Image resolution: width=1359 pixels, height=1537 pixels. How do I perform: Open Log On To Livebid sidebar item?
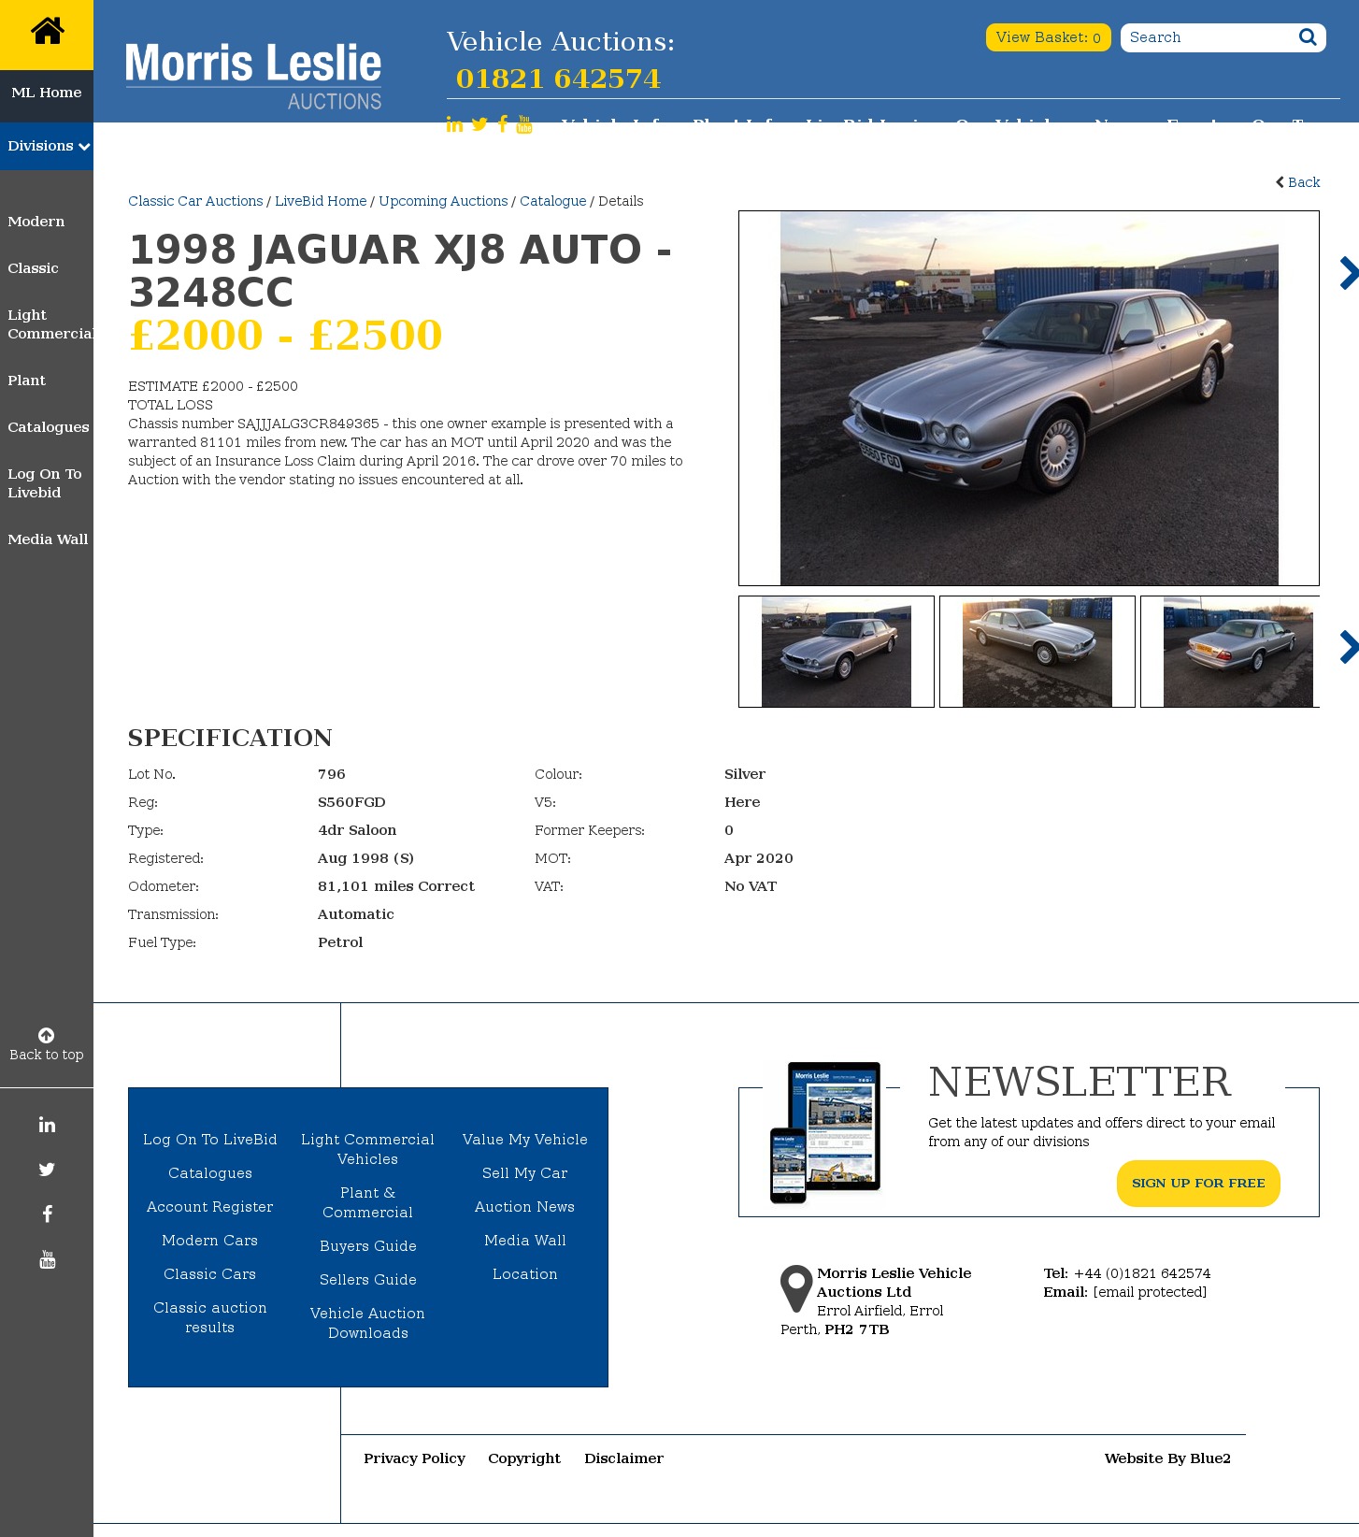click(x=45, y=483)
